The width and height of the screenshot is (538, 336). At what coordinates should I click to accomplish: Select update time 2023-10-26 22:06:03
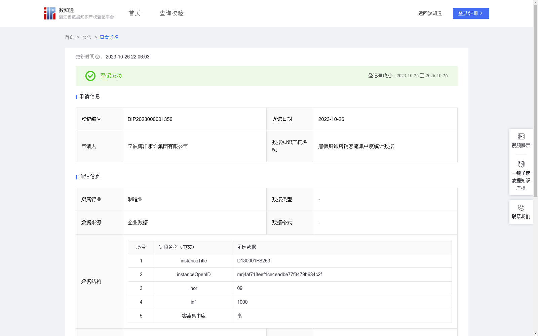(127, 57)
